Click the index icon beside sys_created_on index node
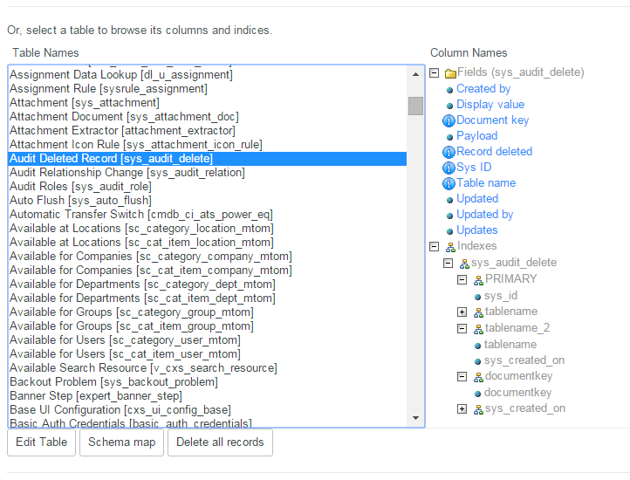The width and height of the screenshot is (630, 480). point(478,409)
